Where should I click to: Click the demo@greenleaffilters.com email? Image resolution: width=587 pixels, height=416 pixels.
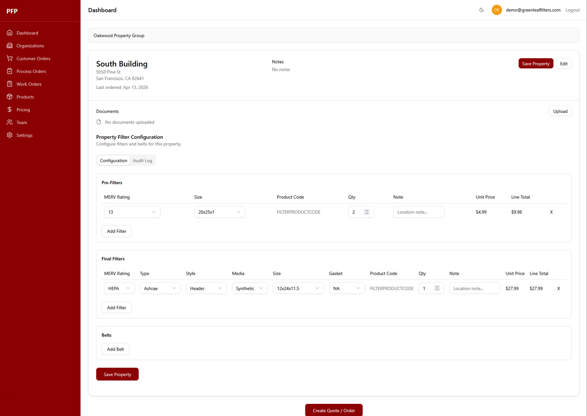[533, 10]
